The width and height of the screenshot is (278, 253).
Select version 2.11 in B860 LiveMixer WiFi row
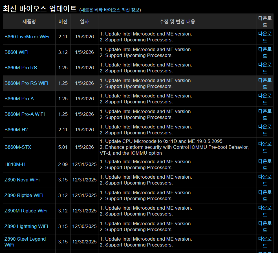tap(63, 37)
